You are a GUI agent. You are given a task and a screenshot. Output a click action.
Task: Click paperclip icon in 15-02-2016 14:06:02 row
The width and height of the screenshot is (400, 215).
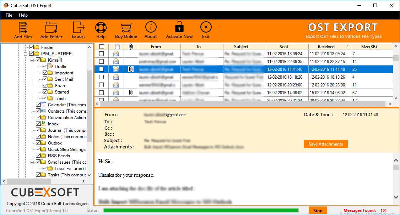pyautogui.click(x=131, y=92)
